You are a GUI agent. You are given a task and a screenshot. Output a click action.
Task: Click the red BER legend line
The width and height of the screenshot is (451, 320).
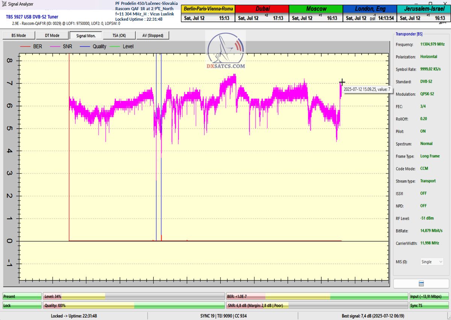[x=25, y=47]
